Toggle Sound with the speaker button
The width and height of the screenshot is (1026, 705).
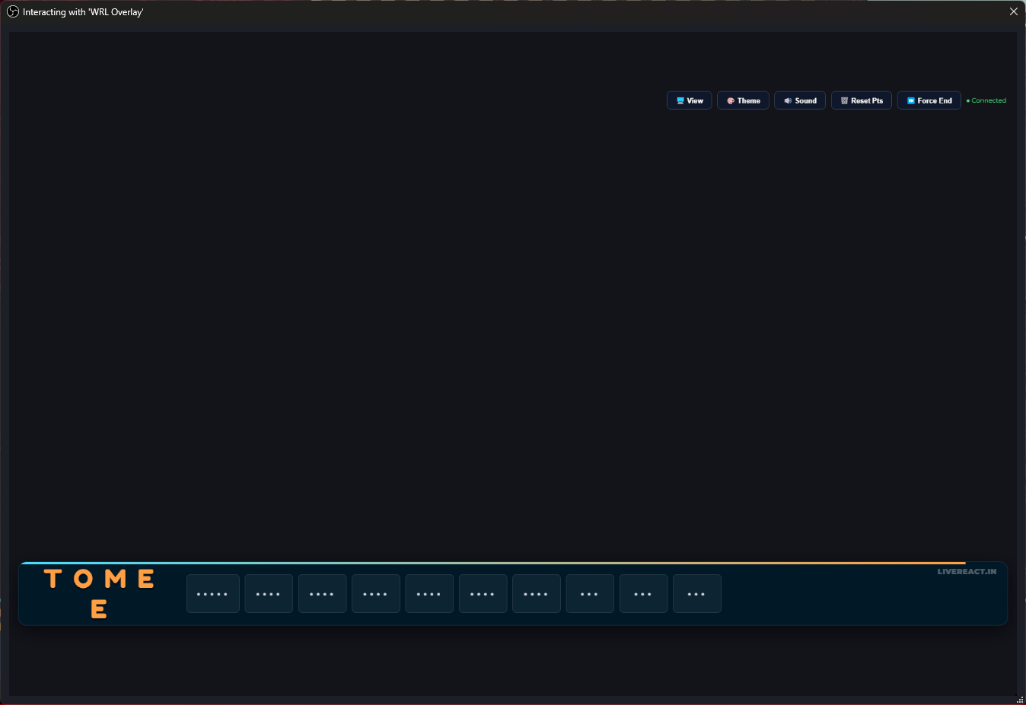point(799,100)
